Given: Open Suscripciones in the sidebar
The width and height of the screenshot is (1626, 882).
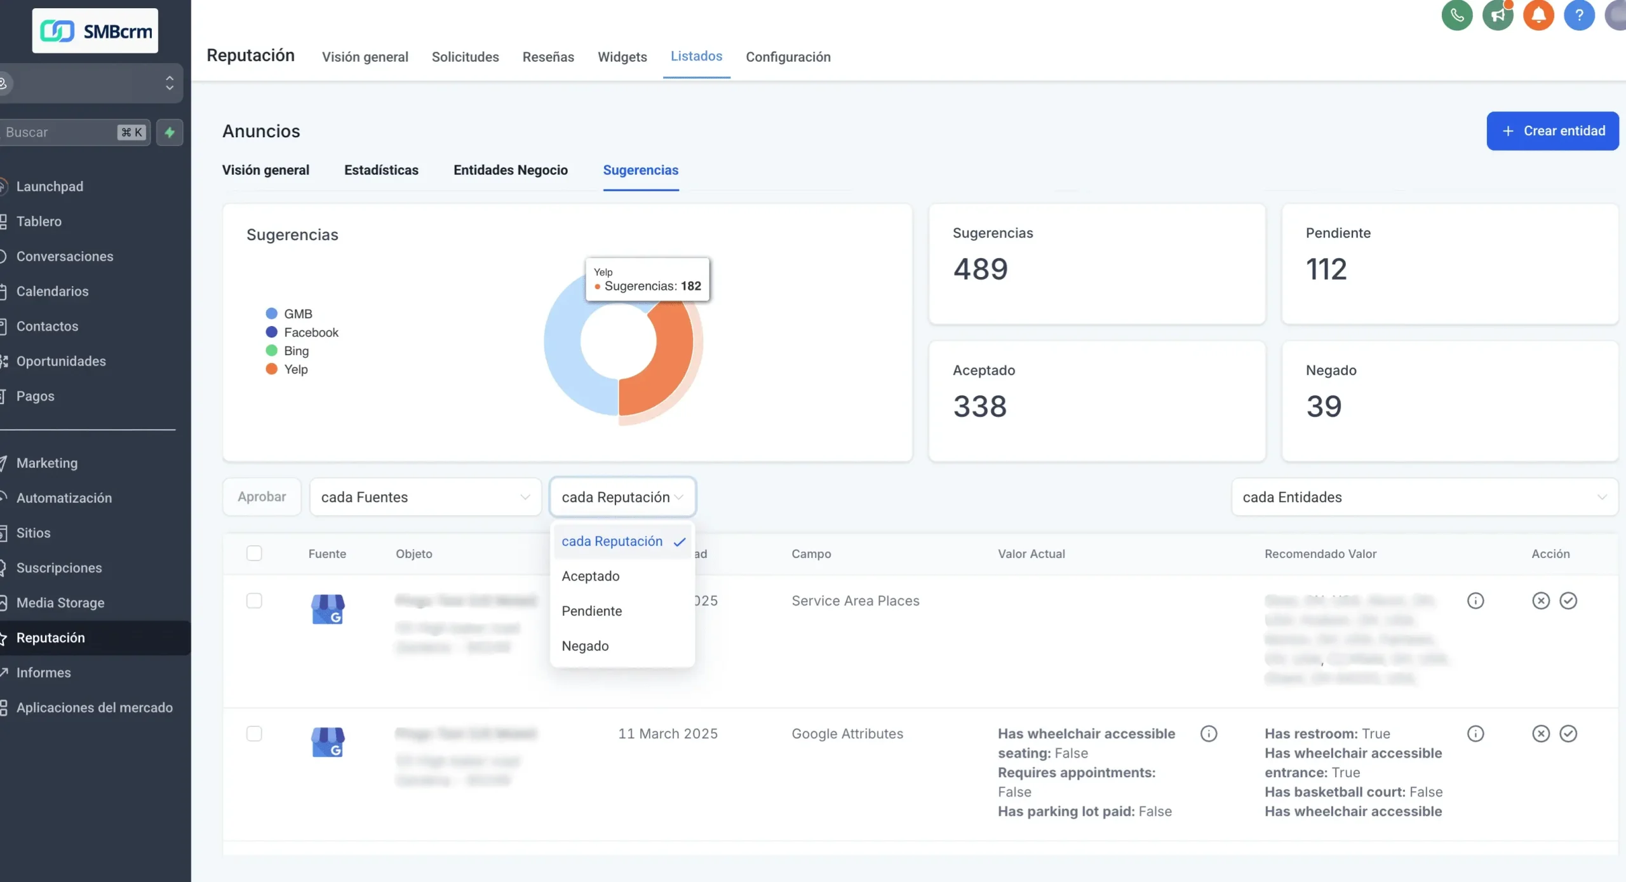Looking at the screenshot, I should pyautogui.click(x=58, y=567).
